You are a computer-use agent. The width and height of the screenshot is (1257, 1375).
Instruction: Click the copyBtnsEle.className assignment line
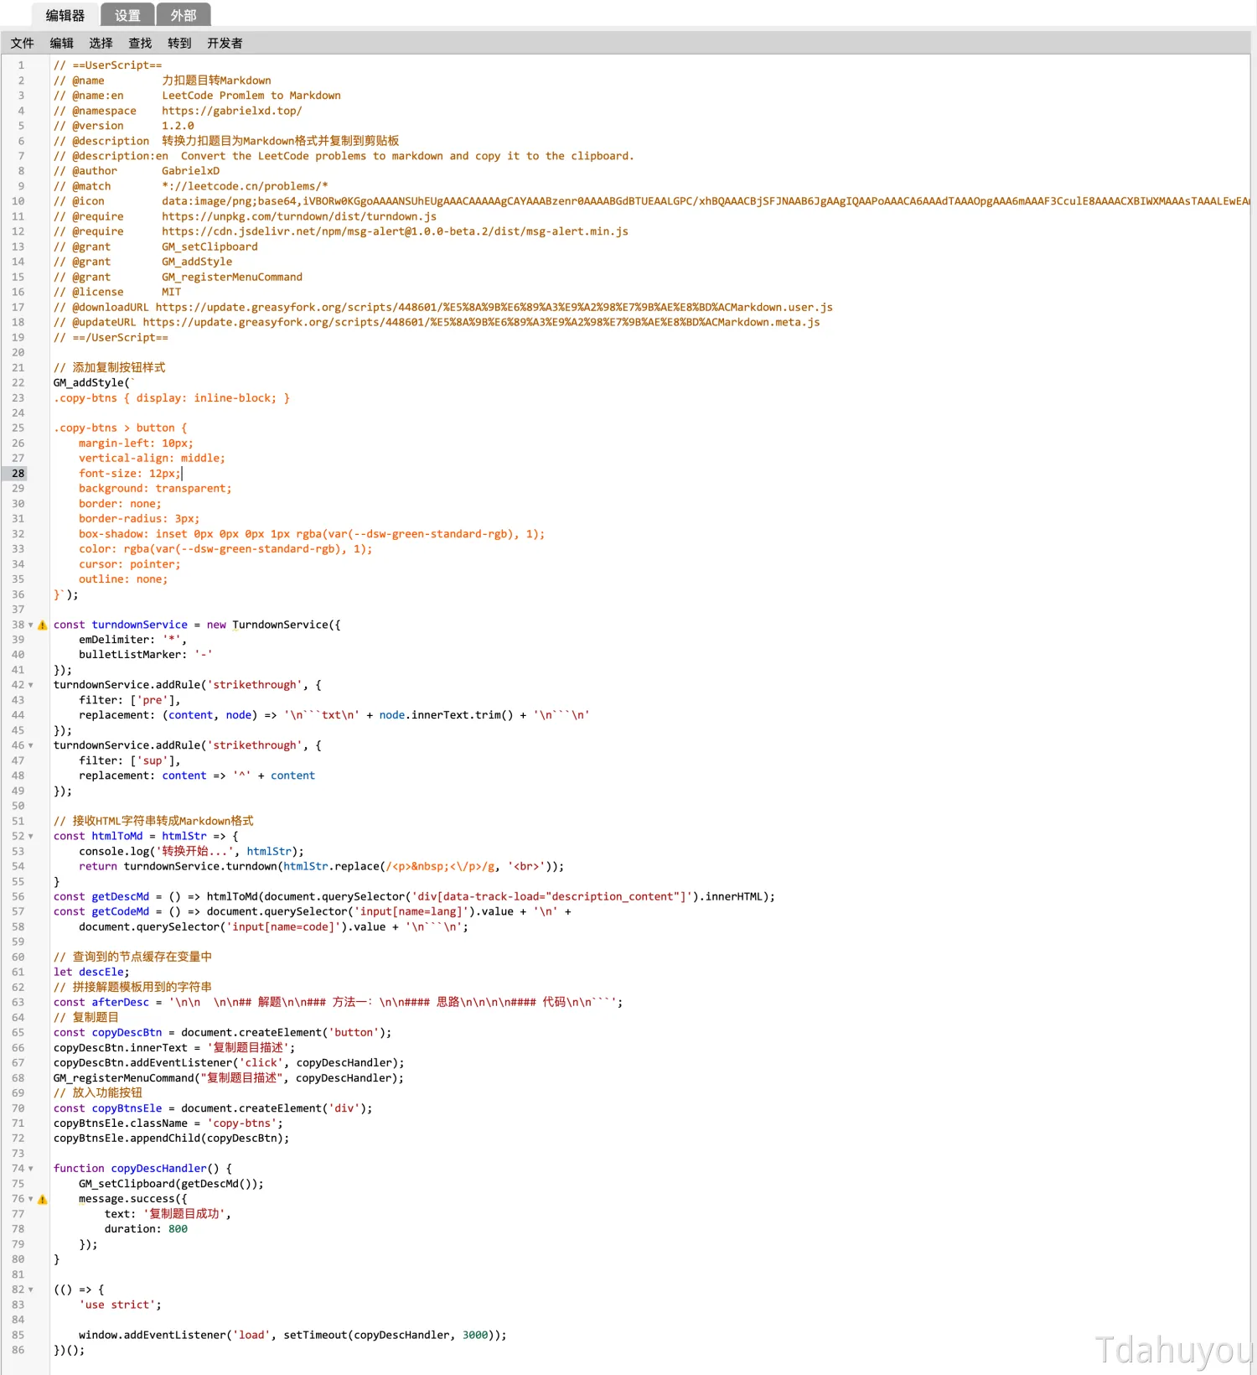pos(168,1123)
